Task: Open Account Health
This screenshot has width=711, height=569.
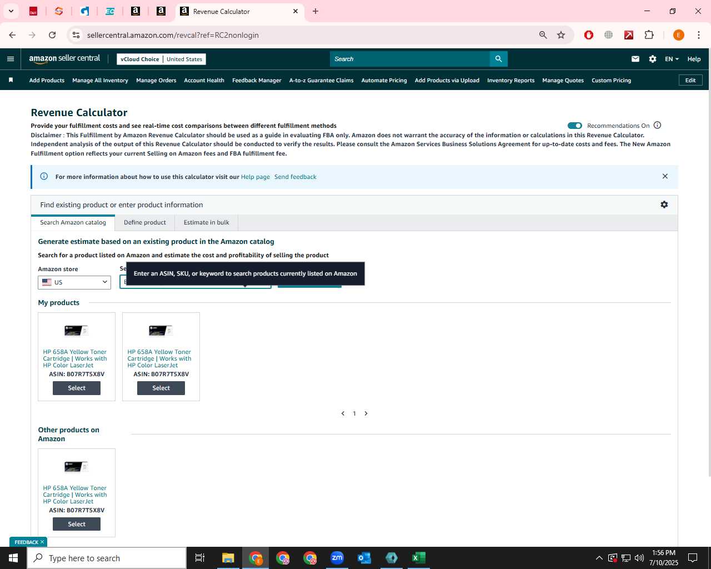Action: point(204,80)
